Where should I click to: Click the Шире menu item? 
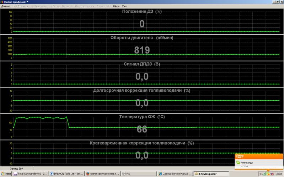[117, 6]
